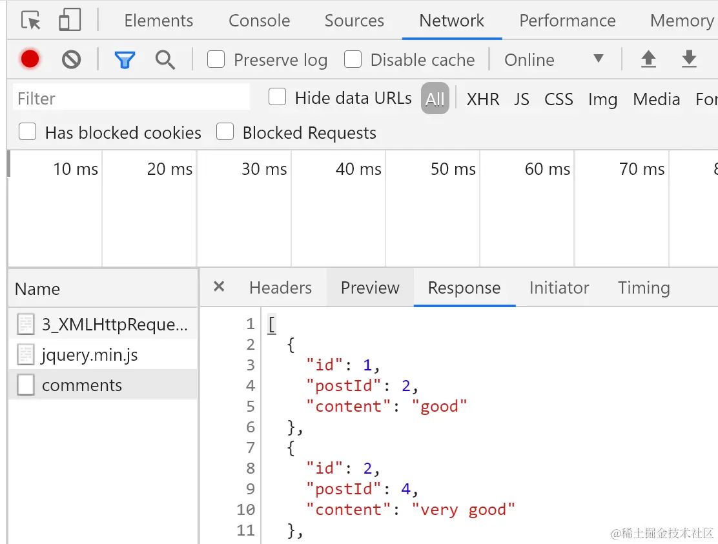Screen dimensions: 718x544
Task: Switch to the Console tab
Action: click(259, 21)
